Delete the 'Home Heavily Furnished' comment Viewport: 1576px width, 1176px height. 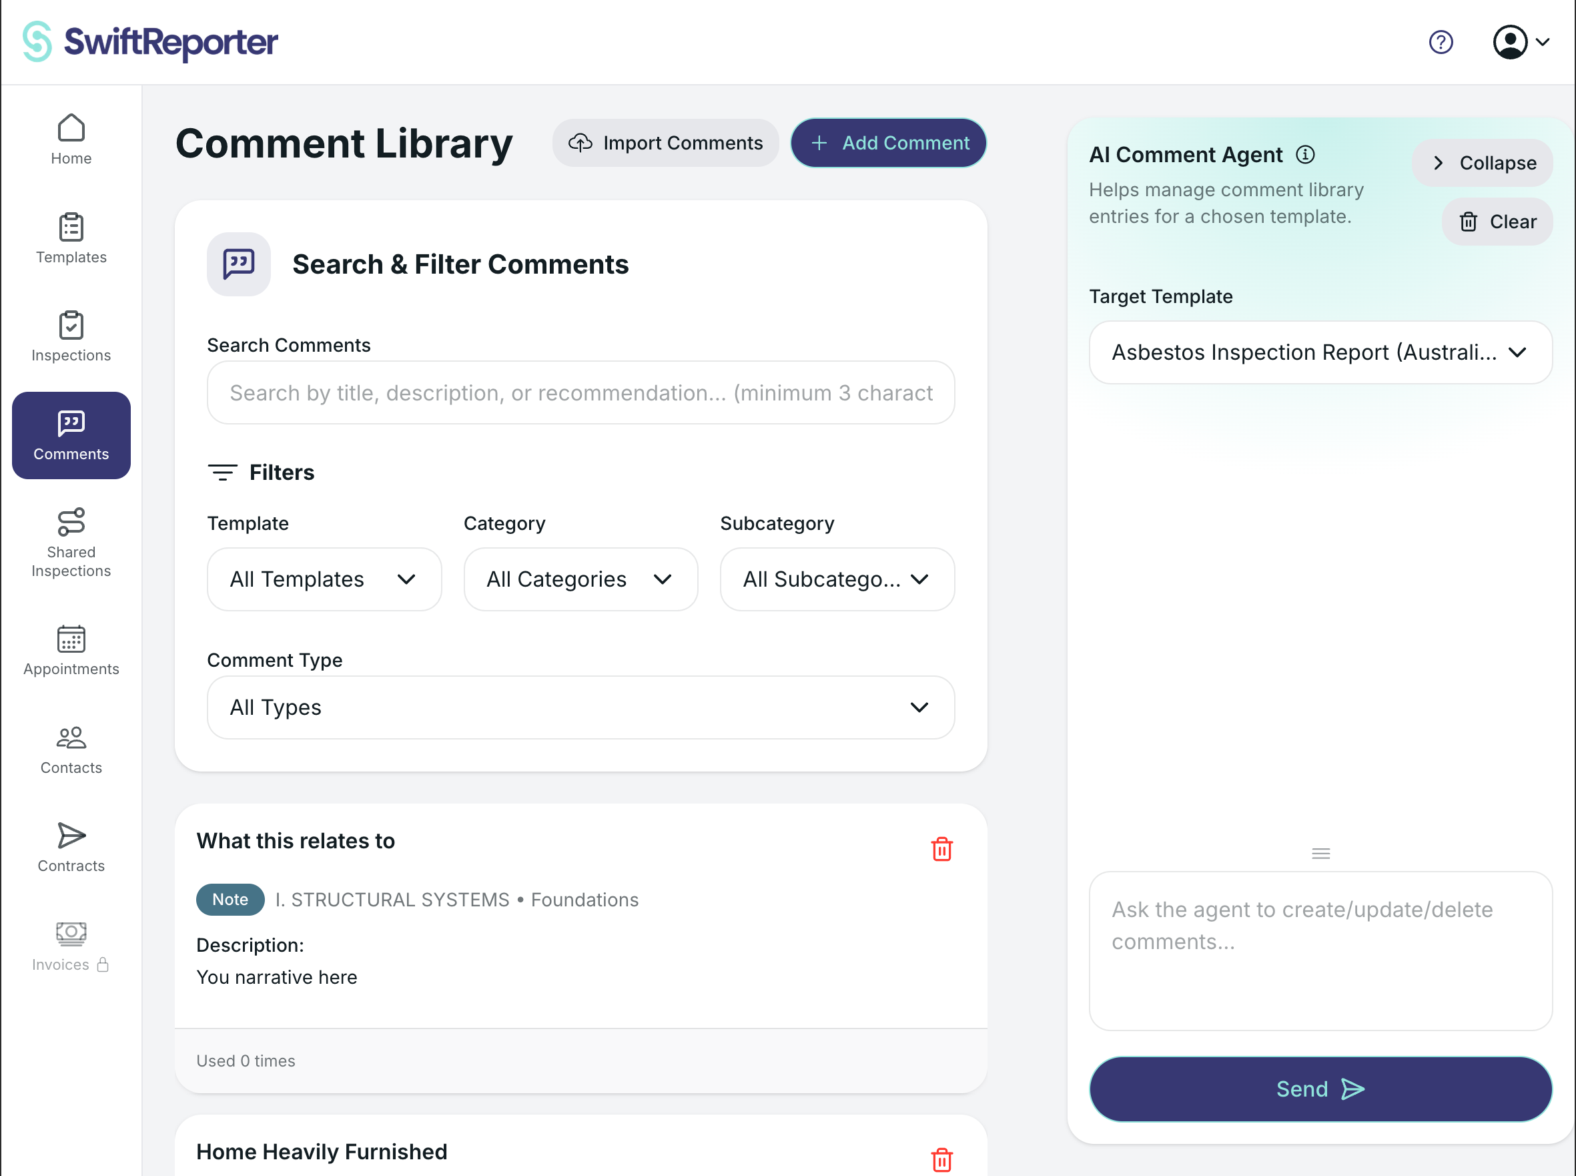(x=941, y=1159)
